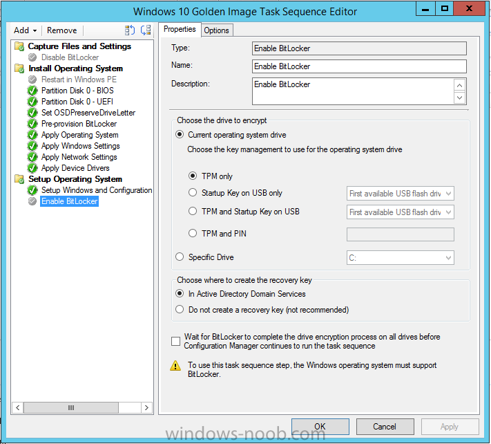Select the Specific Drive radio button
Image resolution: width=491 pixels, height=444 pixels.
point(180,257)
